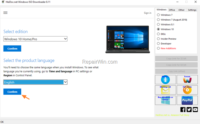Switch to the Settings tab
Image resolution: width=200 pixels, height=124 pixels.
click(192, 10)
